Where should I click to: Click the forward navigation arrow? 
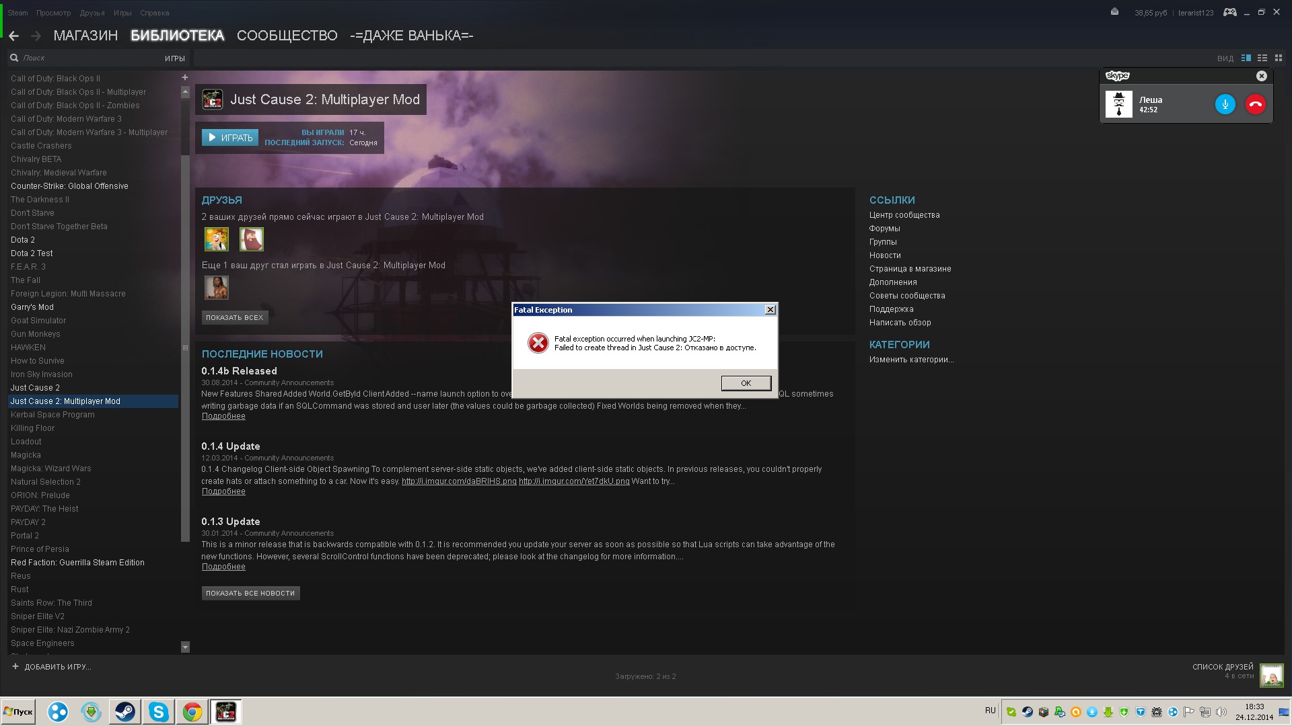pos(36,36)
